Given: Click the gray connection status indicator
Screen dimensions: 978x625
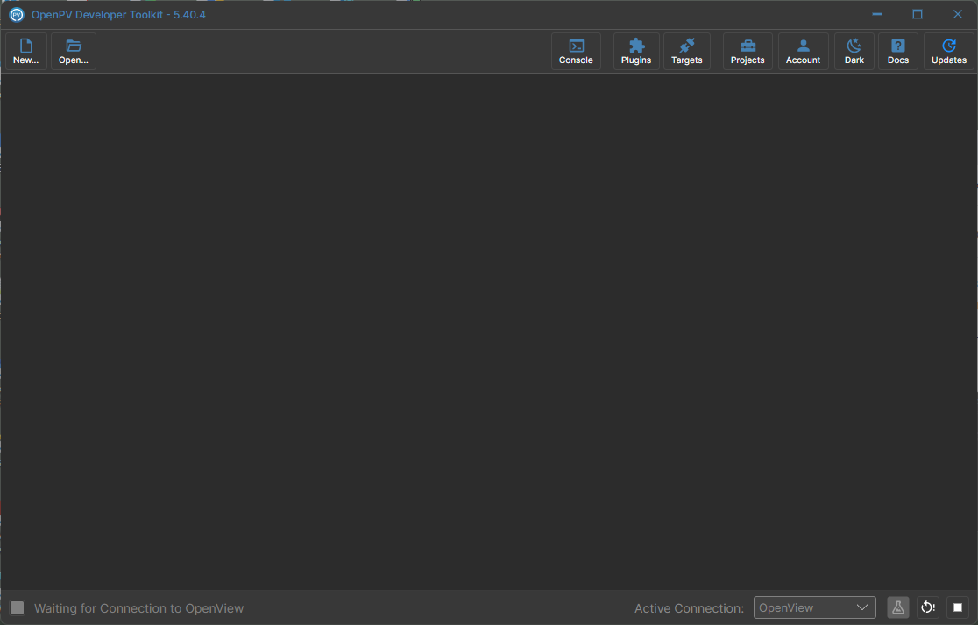Looking at the screenshot, I should [x=18, y=608].
